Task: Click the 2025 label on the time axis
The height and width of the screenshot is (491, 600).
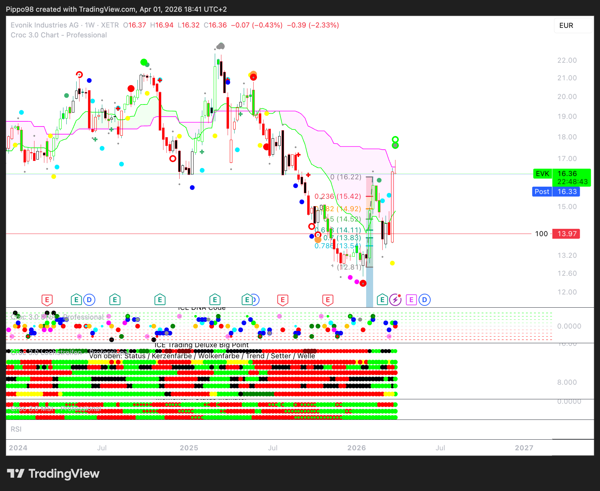Action: pos(189,448)
